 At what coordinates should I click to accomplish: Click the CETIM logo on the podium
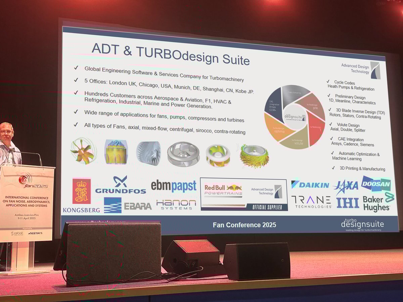pos(35,233)
